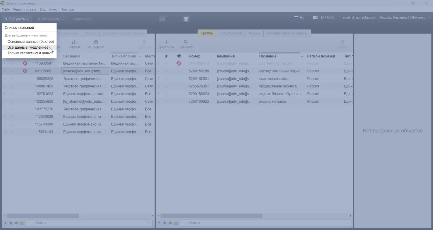This screenshot has width=433, height=230.
Task: Click error status icon for campaign 116903597
Action: 25,63
